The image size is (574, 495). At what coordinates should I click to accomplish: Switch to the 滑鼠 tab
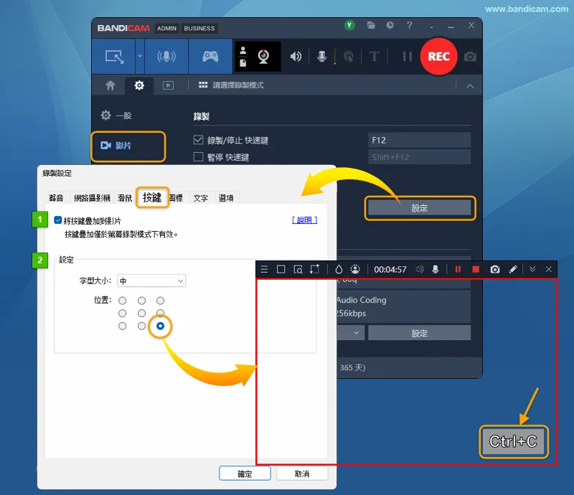pos(124,198)
